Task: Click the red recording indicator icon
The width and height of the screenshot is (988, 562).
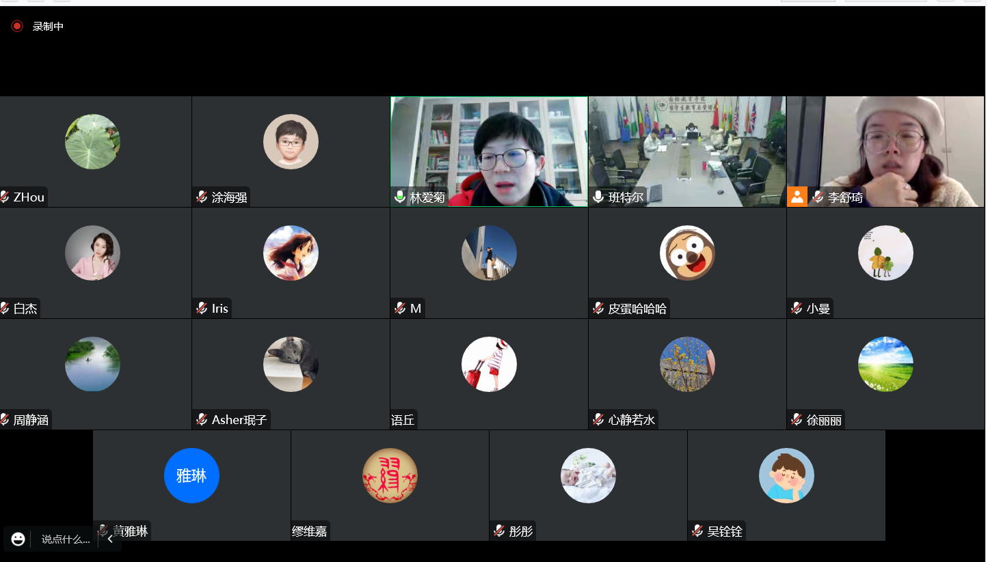Action: (x=17, y=26)
